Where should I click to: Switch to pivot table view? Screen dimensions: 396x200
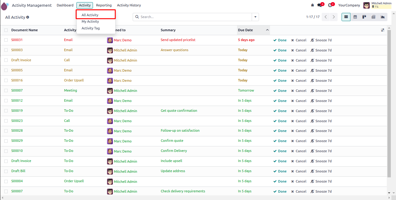[373, 17]
